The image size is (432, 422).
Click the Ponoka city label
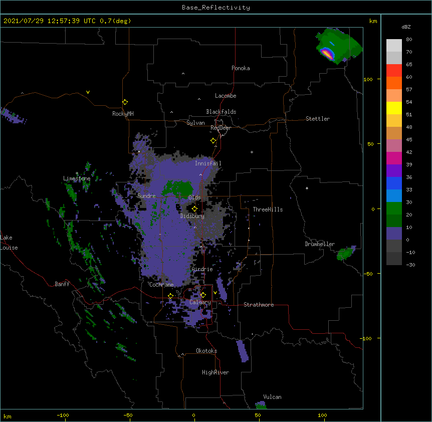[241, 68]
